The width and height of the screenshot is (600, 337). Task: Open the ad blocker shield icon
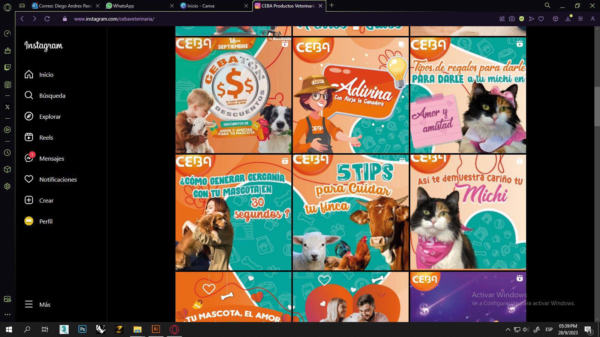pos(522,19)
